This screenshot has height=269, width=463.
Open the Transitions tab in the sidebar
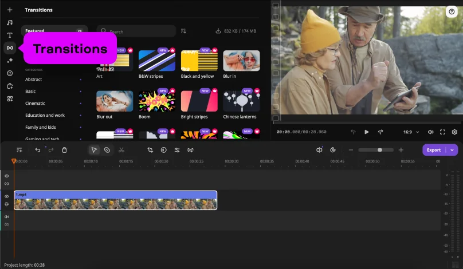click(x=10, y=48)
